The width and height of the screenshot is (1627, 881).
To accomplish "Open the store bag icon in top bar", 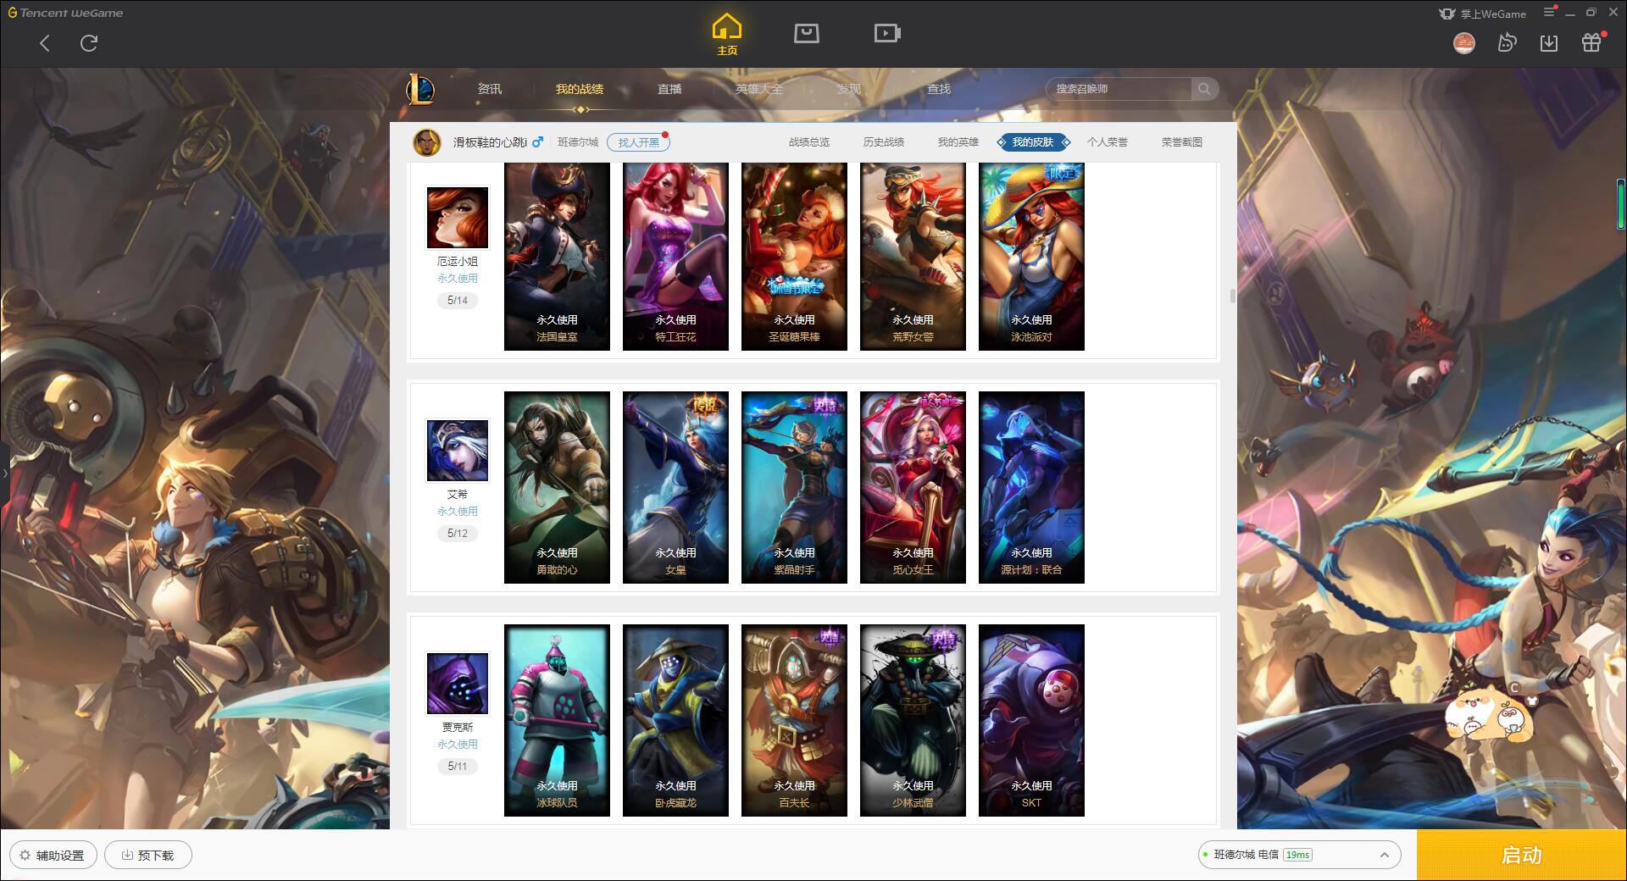I will pyautogui.click(x=807, y=34).
